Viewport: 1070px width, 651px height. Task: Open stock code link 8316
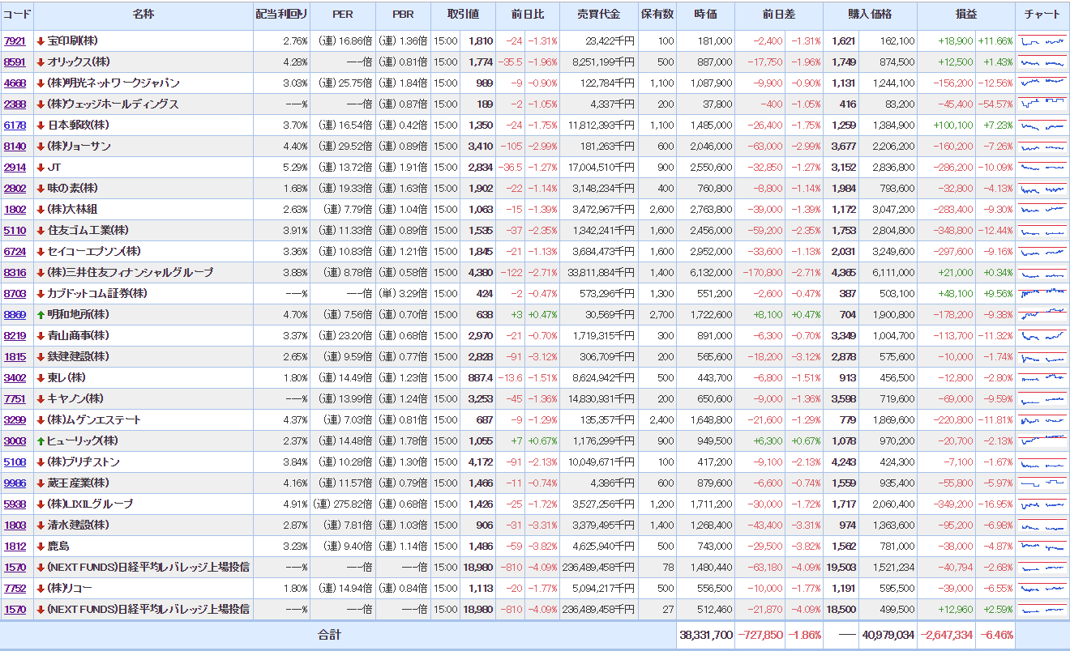(x=15, y=273)
